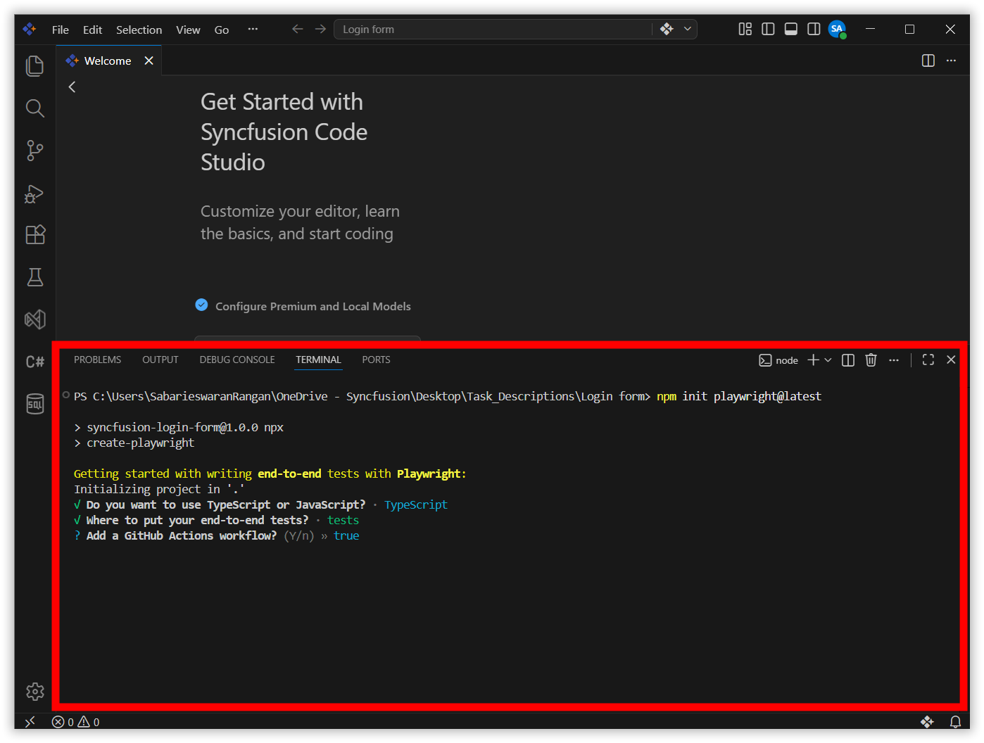Create a new terminal with plus icon
Screen dimensions: 984x743
813,360
